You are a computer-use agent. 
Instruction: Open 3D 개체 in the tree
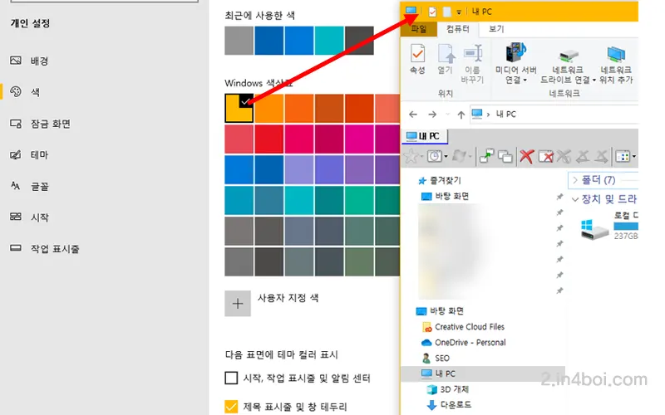pos(448,389)
